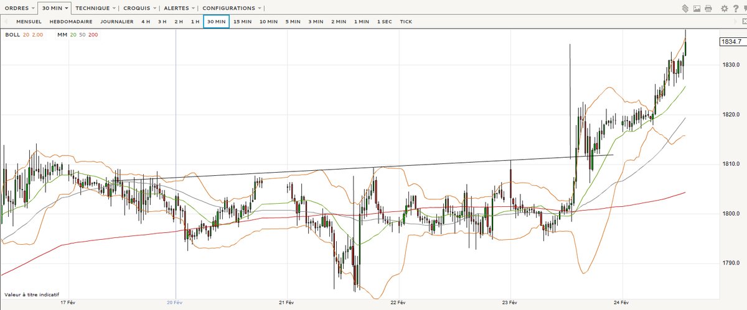Open the CONFIGURATIONS dropdown
The image size is (747, 310).
pos(232,8)
